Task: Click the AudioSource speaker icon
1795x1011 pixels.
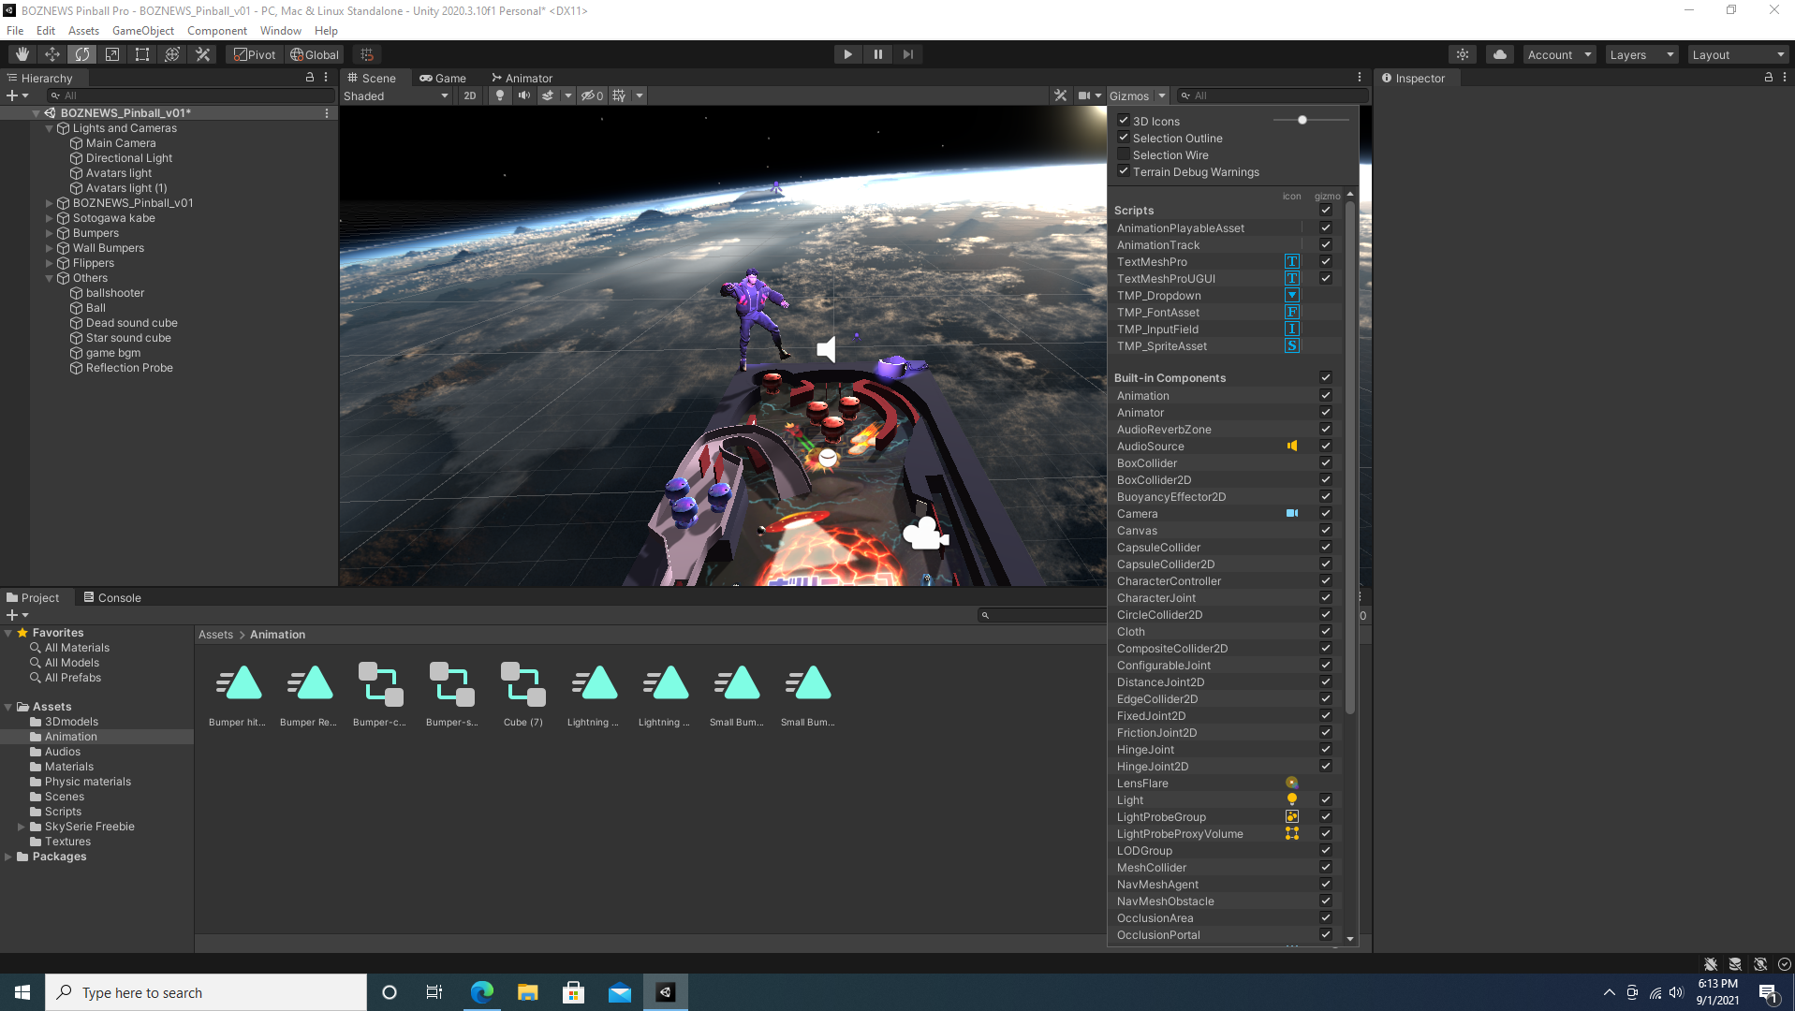Action: point(1292,447)
